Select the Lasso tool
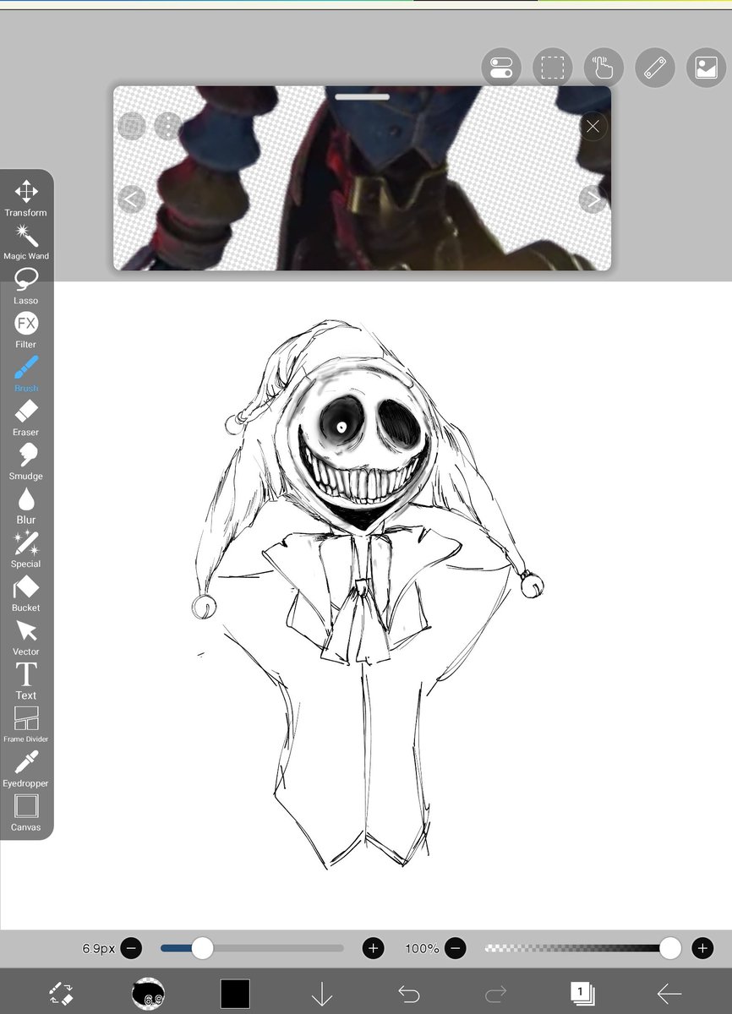Viewport: 732px width, 1014px height. [26, 286]
